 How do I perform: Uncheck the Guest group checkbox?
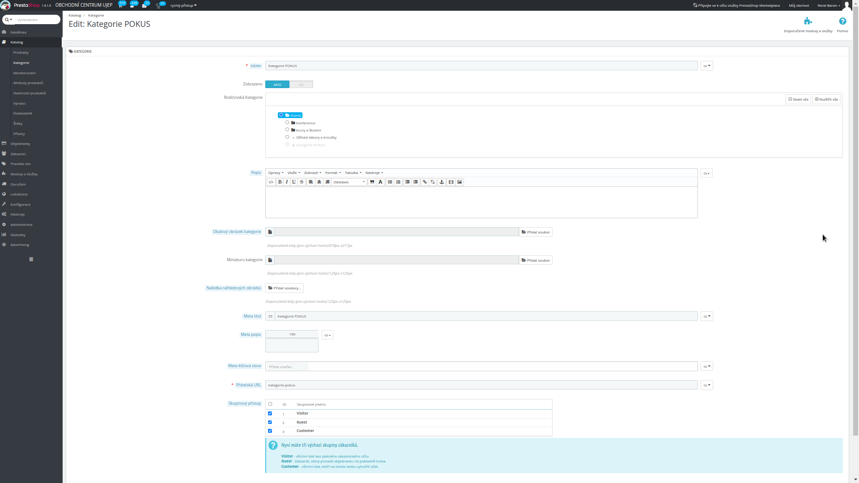[270, 422]
